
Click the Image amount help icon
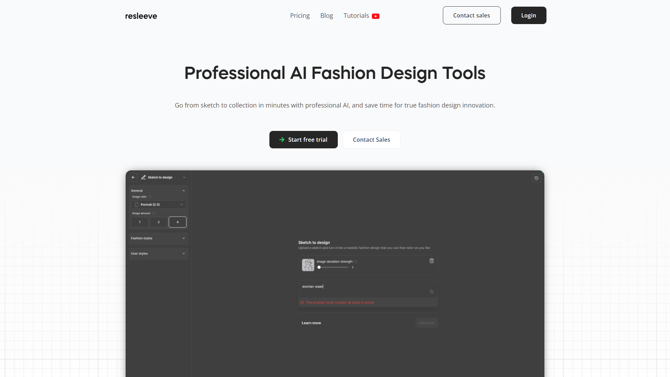[x=154, y=213]
